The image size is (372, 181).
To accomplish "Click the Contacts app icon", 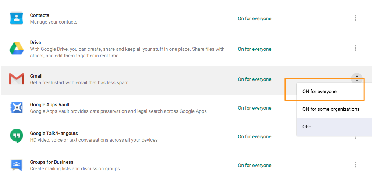I will (17, 18).
